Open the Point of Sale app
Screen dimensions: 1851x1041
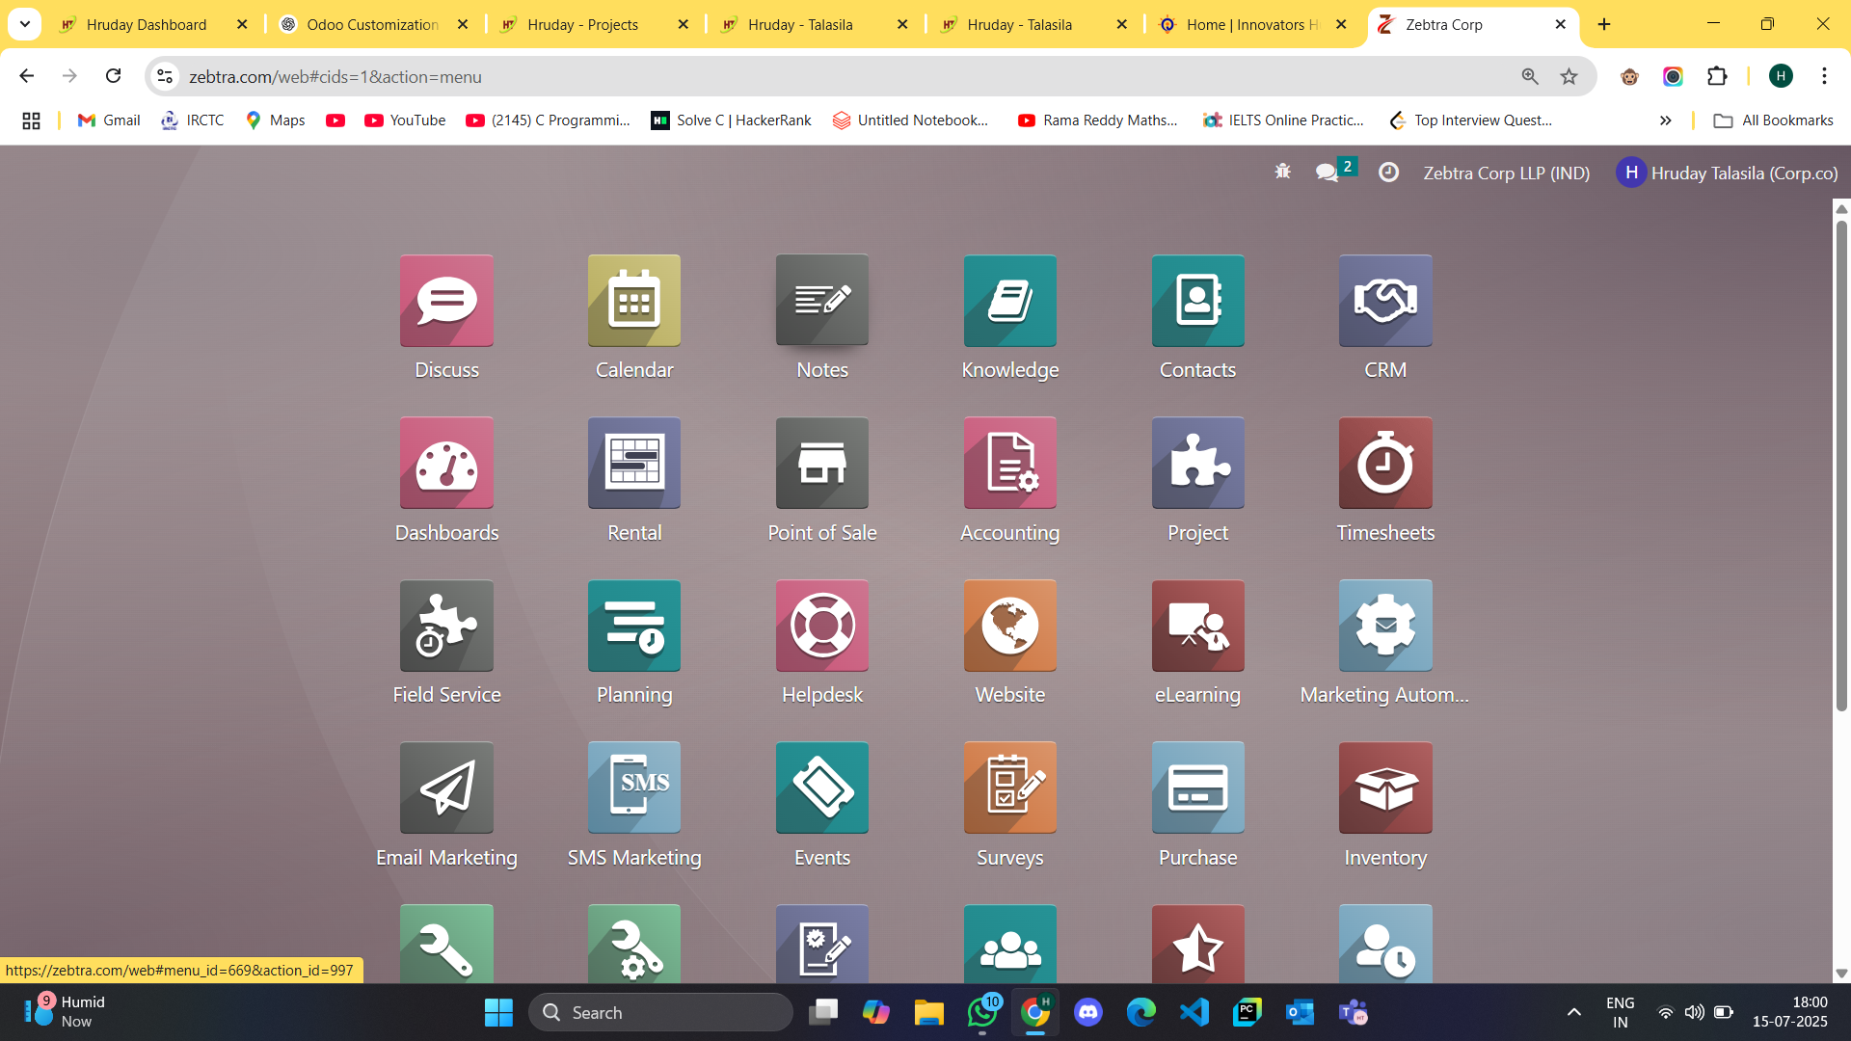pyautogui.click(x=821, y=464)
